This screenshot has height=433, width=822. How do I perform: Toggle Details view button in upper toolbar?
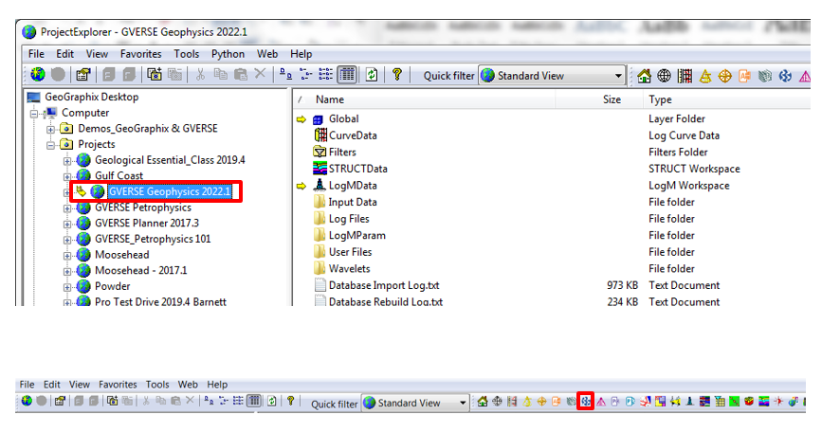coord(346,75)
